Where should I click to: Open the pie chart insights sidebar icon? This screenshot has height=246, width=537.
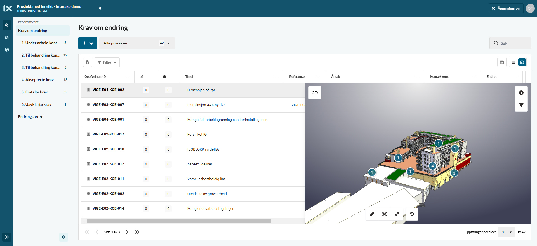tap(7, 38)
